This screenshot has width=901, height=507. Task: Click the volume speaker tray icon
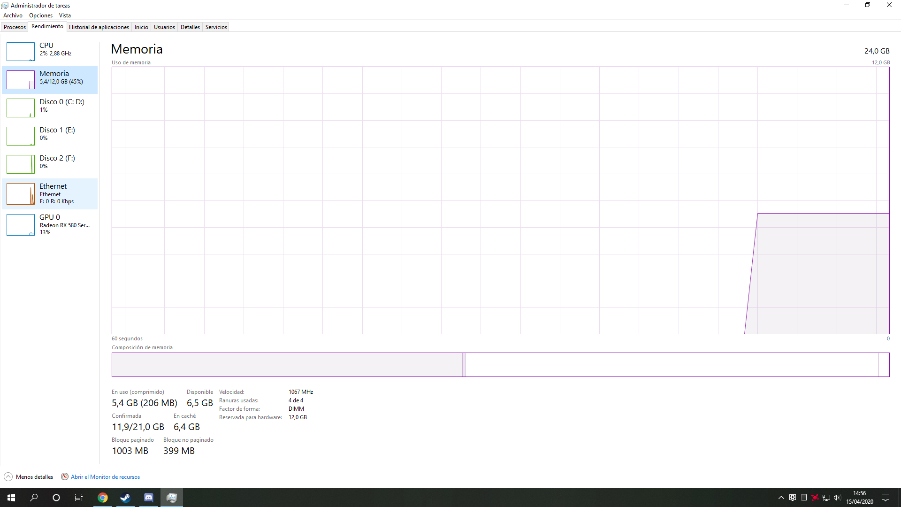point(837,498)
